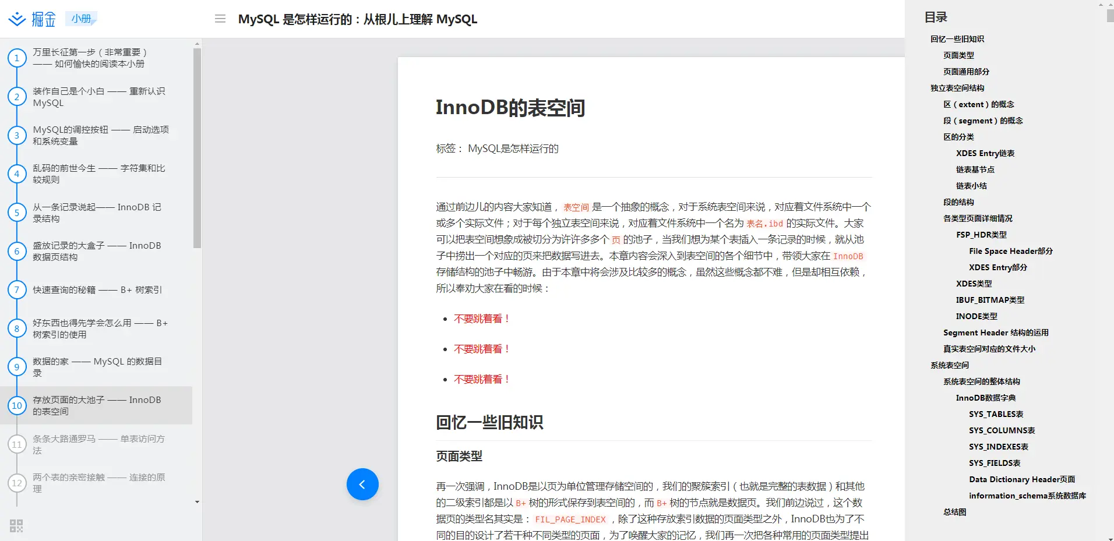Jump to IBUF_BITMAP类型 in contents

[990, 300]
